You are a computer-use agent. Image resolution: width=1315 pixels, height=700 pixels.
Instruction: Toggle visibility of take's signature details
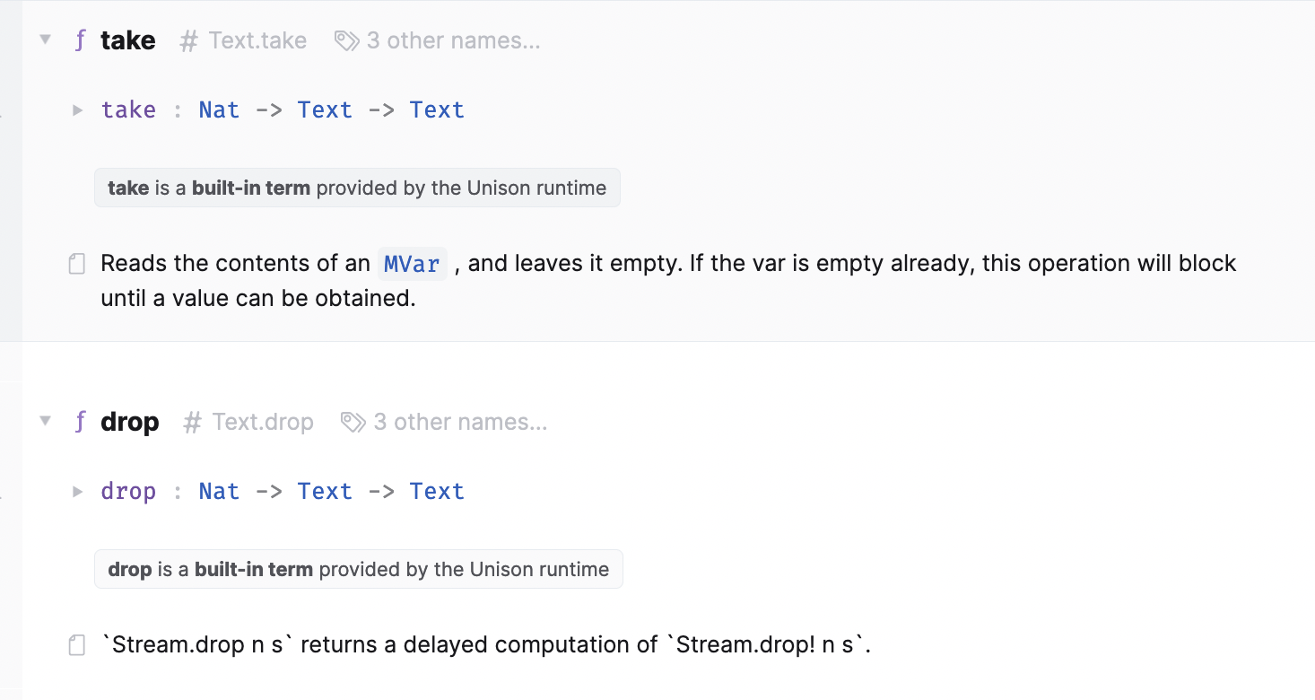(x=77, y=109)
